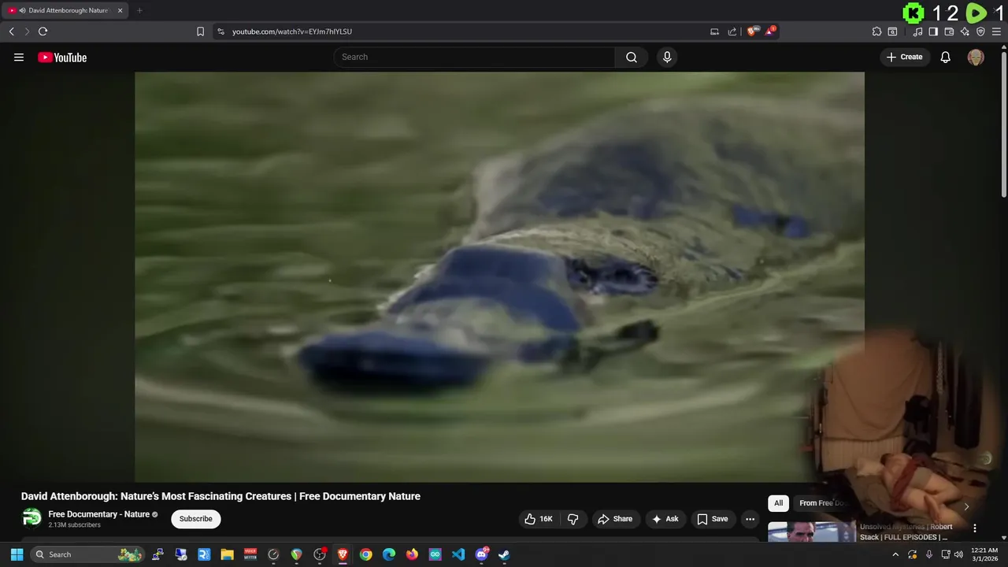Screen dimensions: 1008x567
Task: Open Google Chrome from the taskbar
Action: [365, 554]
